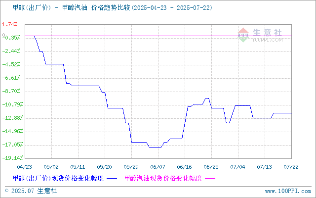The height and width of the screenshot is (198, 316).
Task: Click the 05/20 date label
Action: click(104, 167)
